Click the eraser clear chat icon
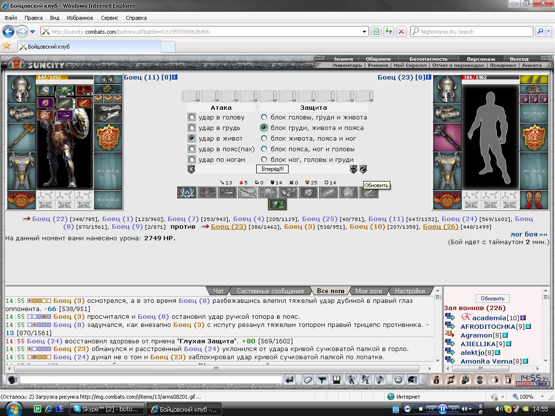Image resolution: width=555 pixels, height=416 pixels. [x=308, y=379]
